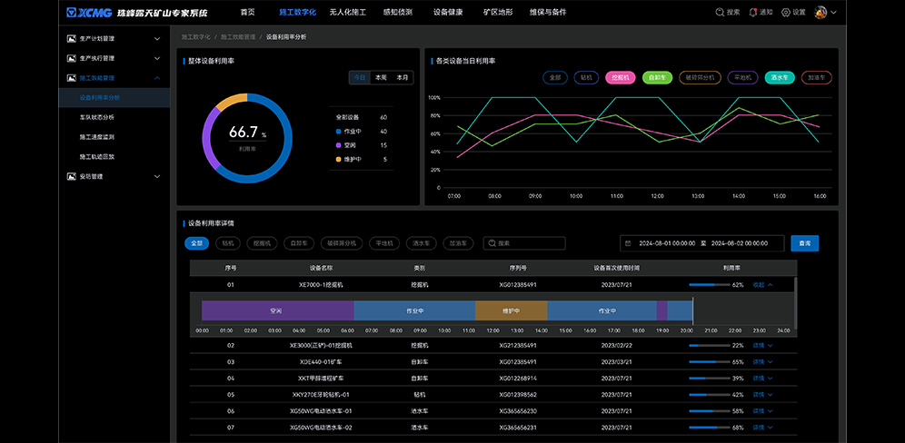Collapse the 施工效能管理 sidebar section
Screen dimensions: 905x443
point(157,78)
